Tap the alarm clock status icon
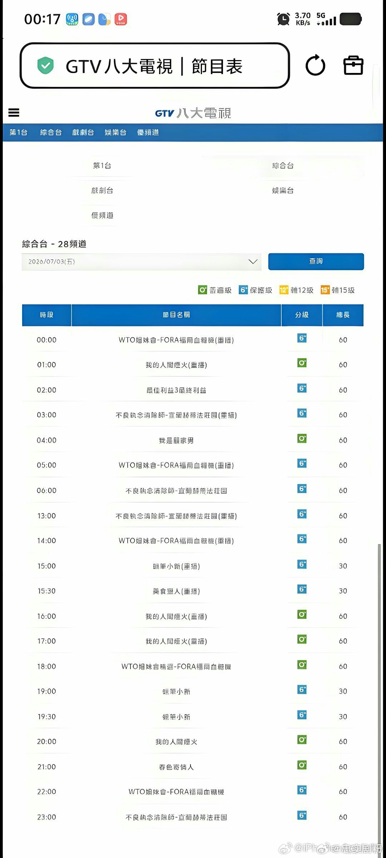This screenshot has height=858, width=386. point(283,19)
